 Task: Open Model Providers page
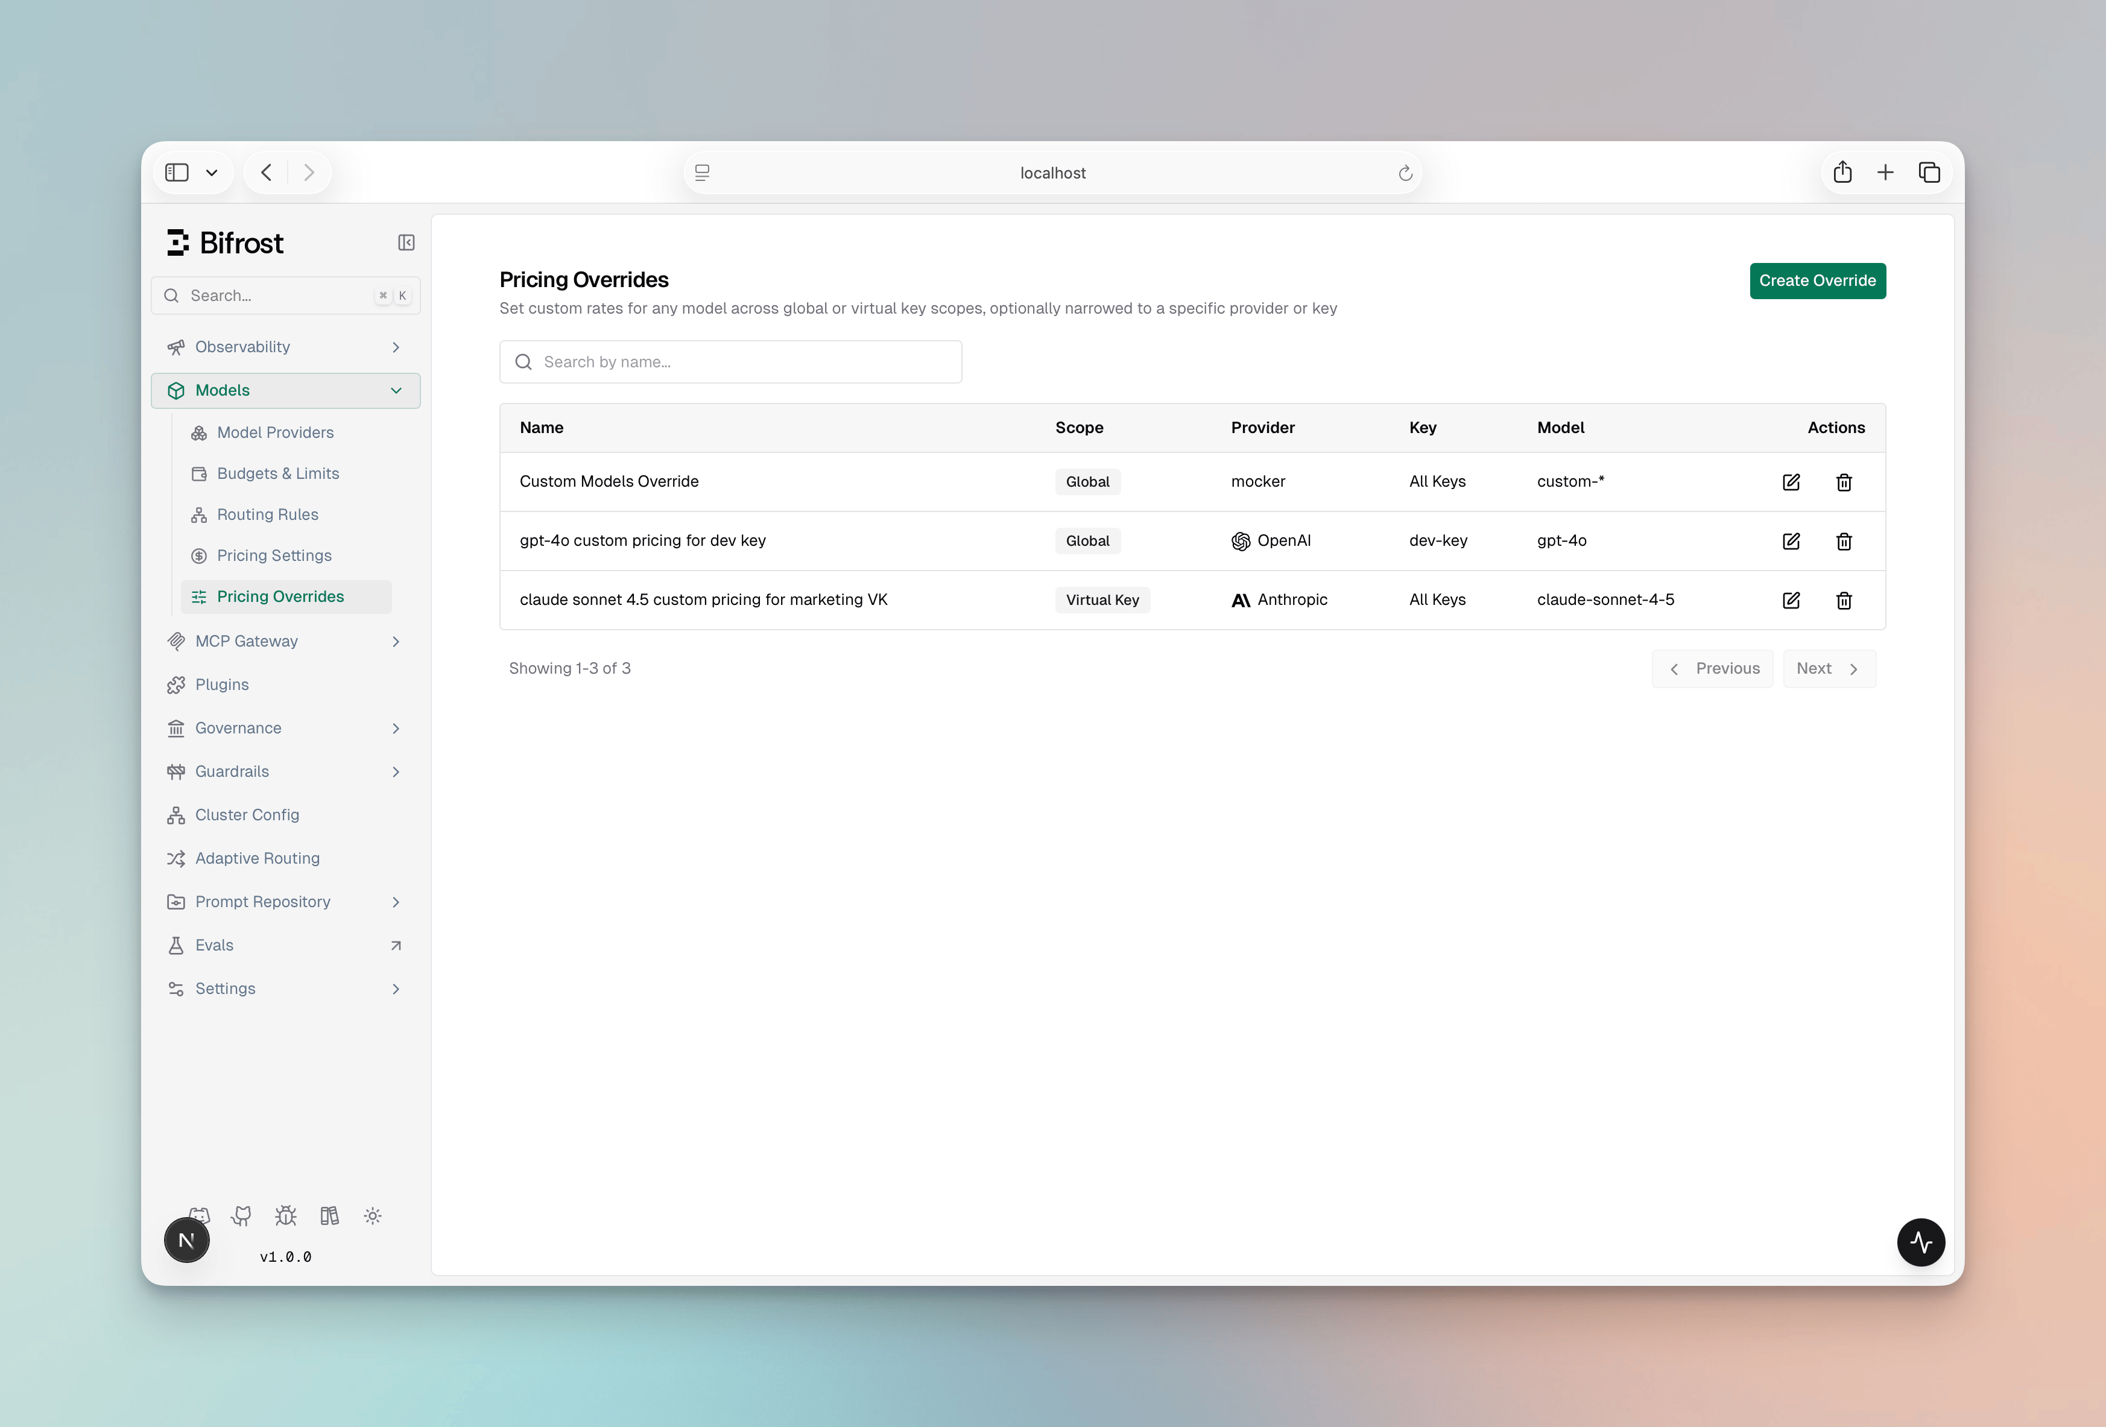[x=286, y=433]
